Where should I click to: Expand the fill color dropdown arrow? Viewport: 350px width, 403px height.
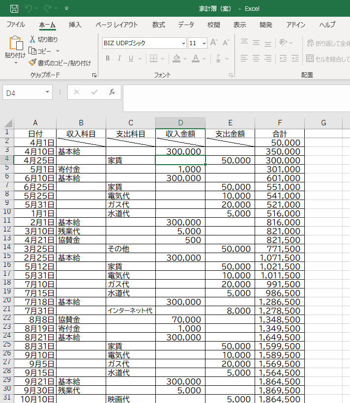[185, 58]
